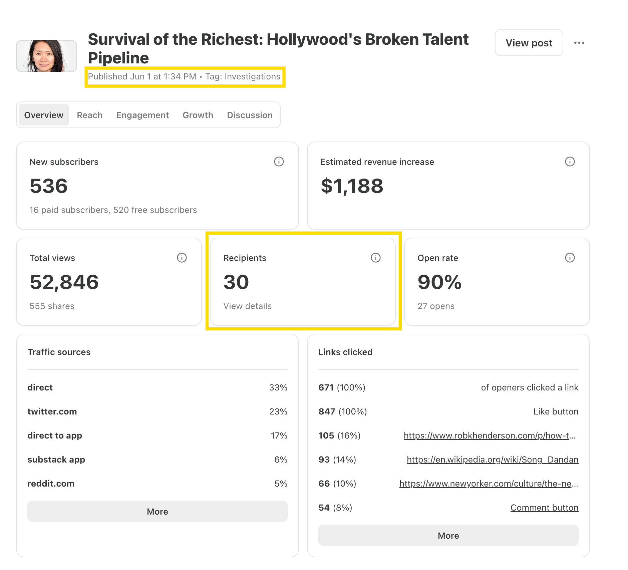Click the New subscribers info icon

point(279,162)
